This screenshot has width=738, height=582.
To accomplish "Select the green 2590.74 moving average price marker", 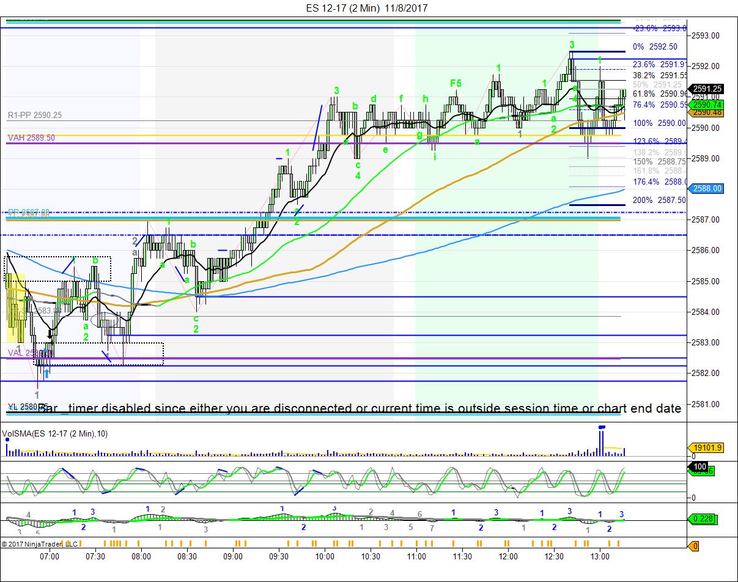I will click(x=706, y=105).
